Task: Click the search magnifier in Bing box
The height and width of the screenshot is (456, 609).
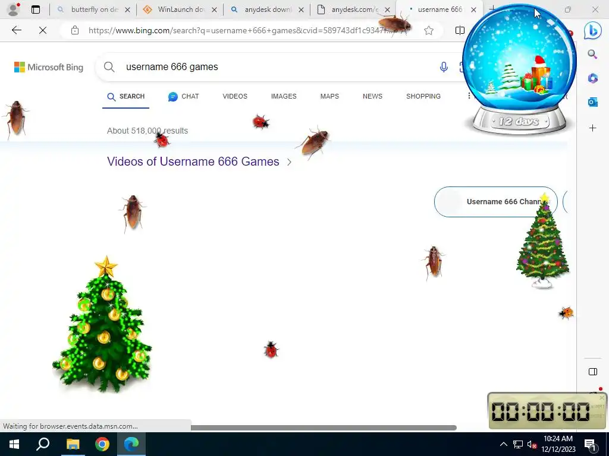Action: (109, 67)
